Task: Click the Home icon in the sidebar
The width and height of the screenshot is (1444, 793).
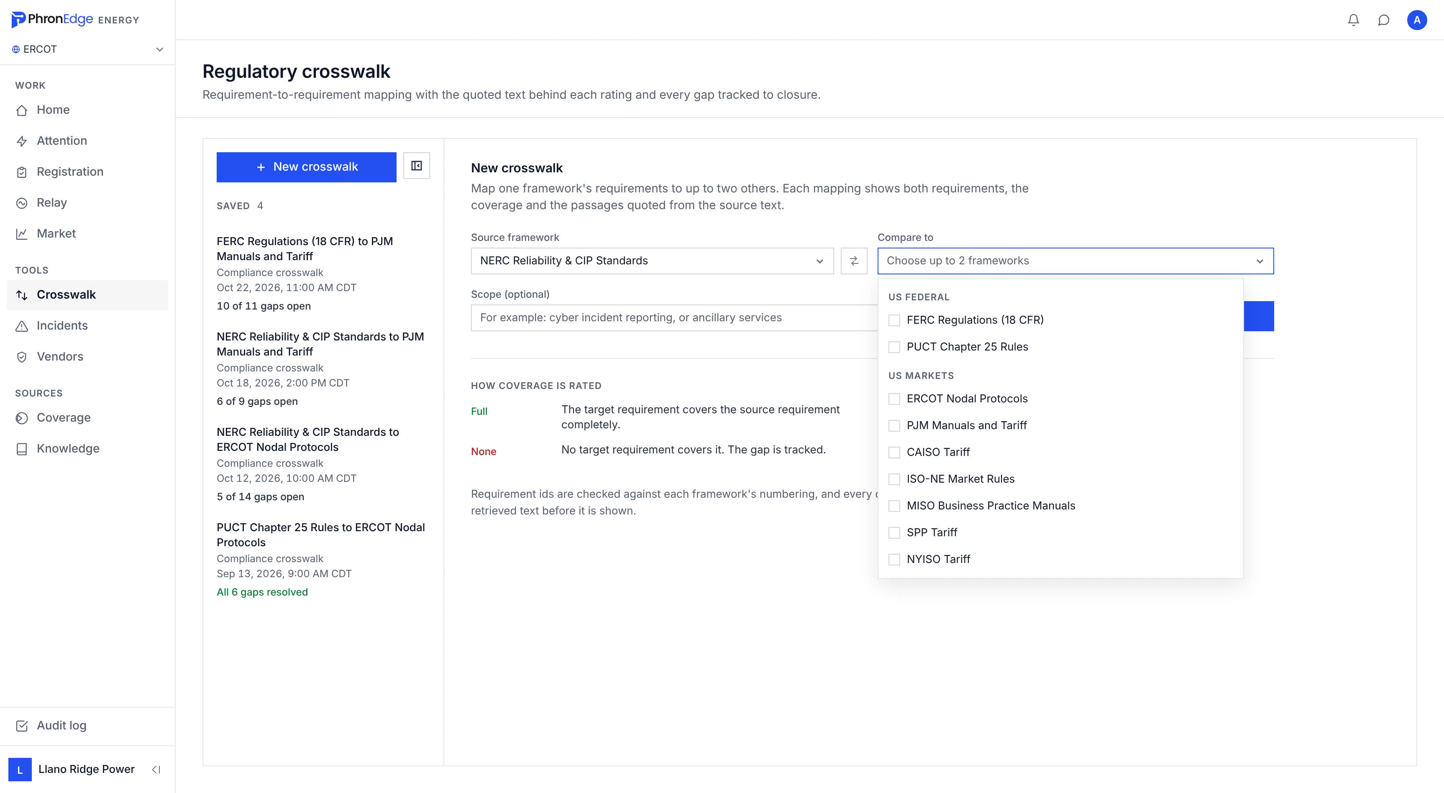Action: 22,110
